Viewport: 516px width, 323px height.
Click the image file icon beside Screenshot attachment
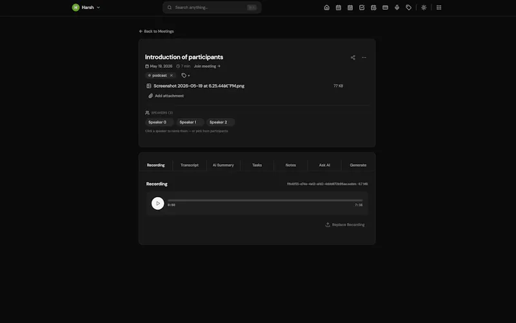point(149,86)
